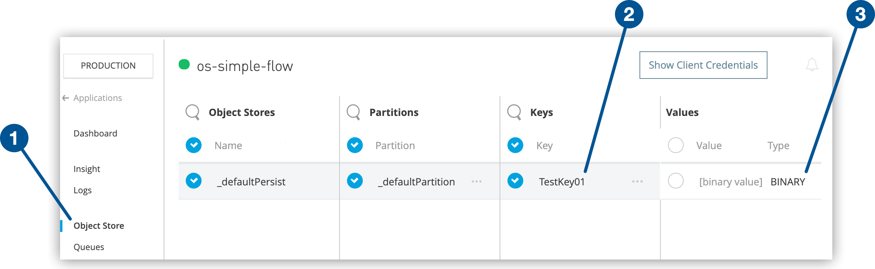The height and width of the screenshot is (269, 875).
Task: Click the chevron icon beside _defaultPersist
Action: [x=193, y=181]
